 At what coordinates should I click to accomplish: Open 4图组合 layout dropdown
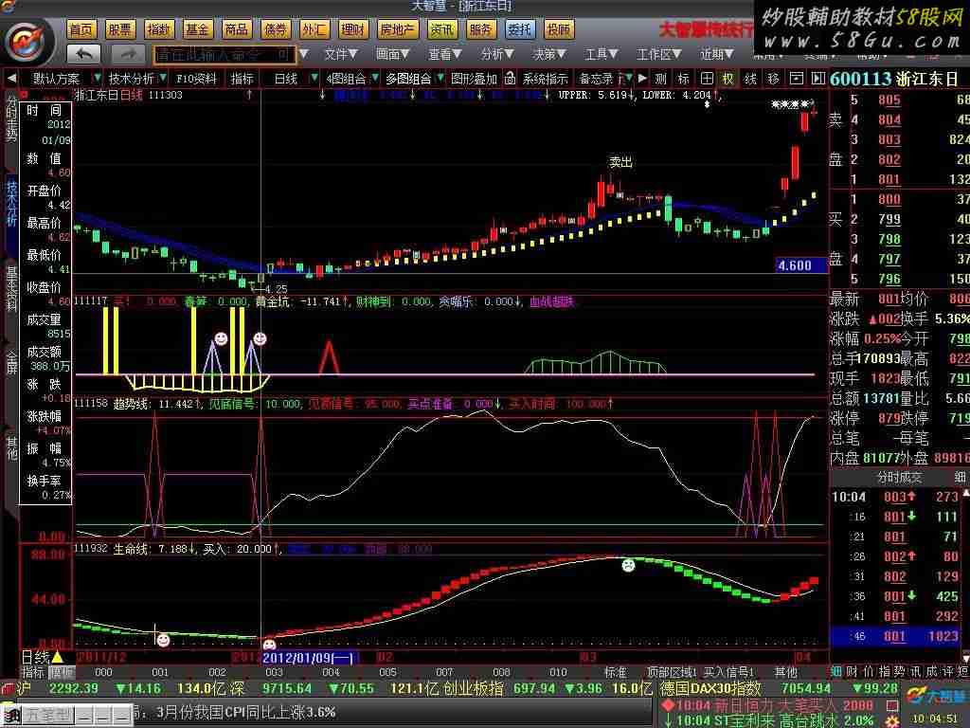click(352, 79)
